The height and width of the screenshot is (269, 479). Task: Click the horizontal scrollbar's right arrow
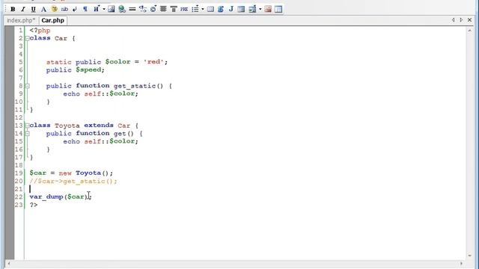pyautogui.click(x=461, y=263)
